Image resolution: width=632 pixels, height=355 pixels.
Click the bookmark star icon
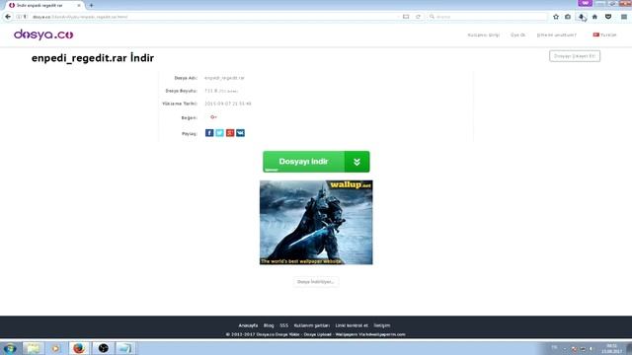tap(556, 17)
